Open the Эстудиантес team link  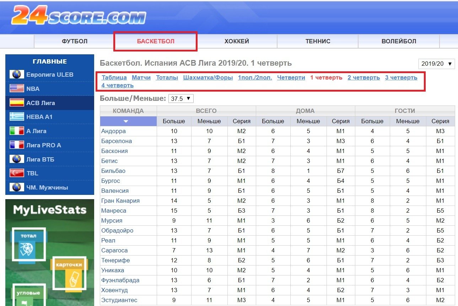(x=119, y=300)
